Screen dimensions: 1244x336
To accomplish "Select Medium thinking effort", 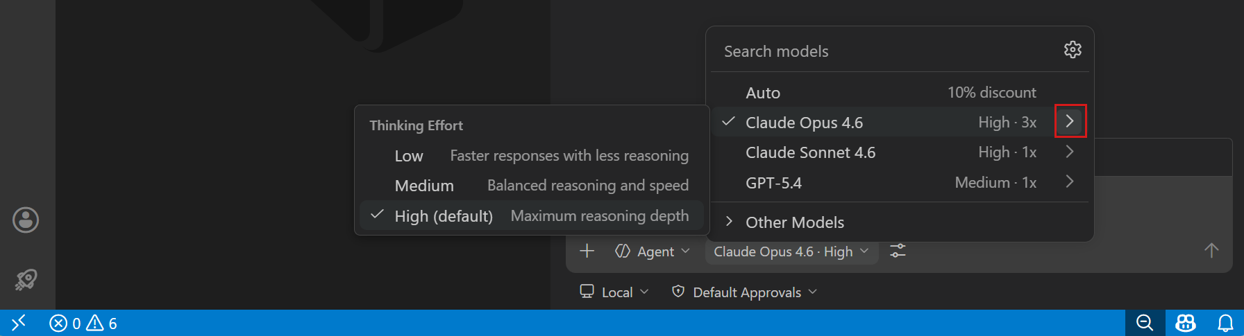I will click(x=532, y=186).
